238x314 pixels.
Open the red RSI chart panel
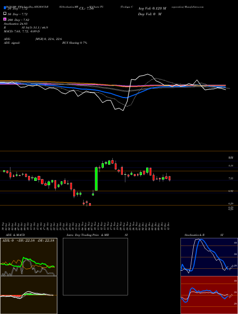[209, 295]
